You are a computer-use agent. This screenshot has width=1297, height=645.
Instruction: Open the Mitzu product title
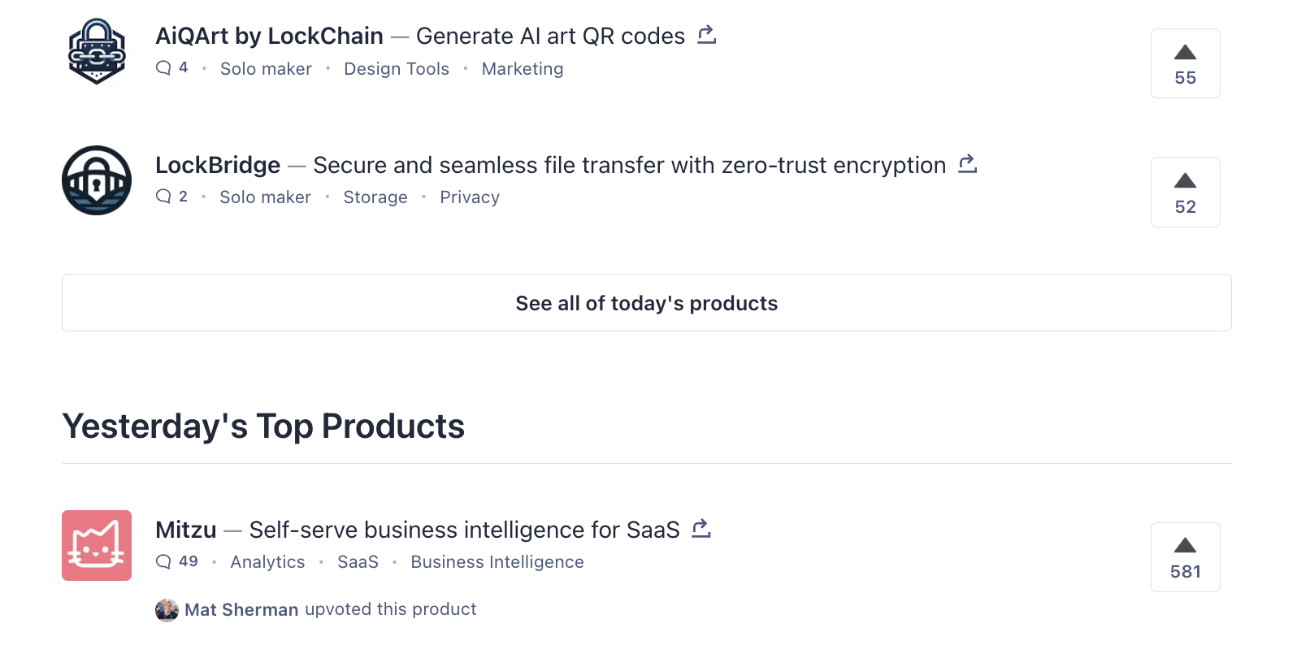[x=186, y=530]
